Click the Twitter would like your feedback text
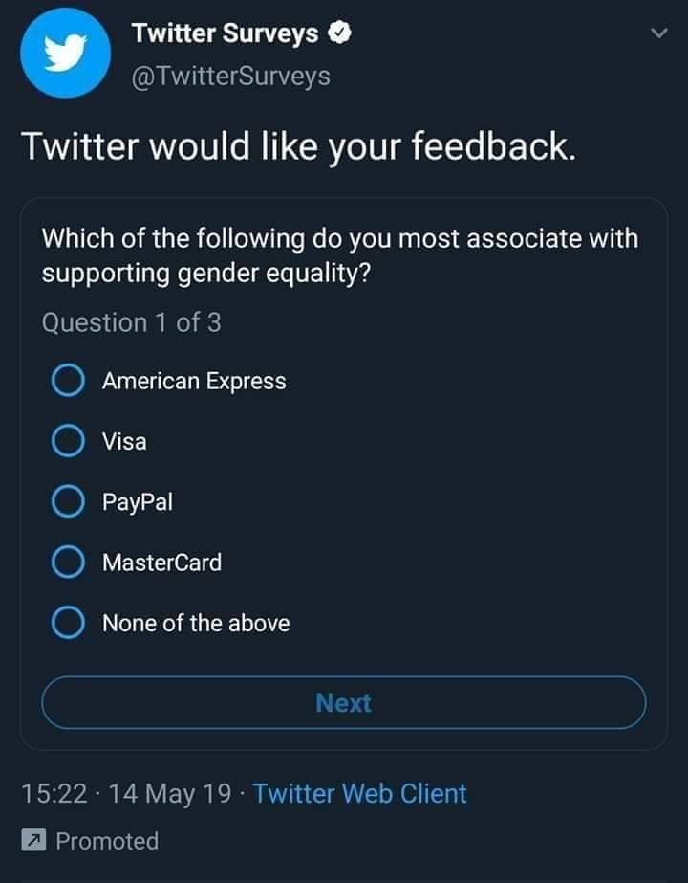Viewport: 688px width, 883px height. coord(298,146)
